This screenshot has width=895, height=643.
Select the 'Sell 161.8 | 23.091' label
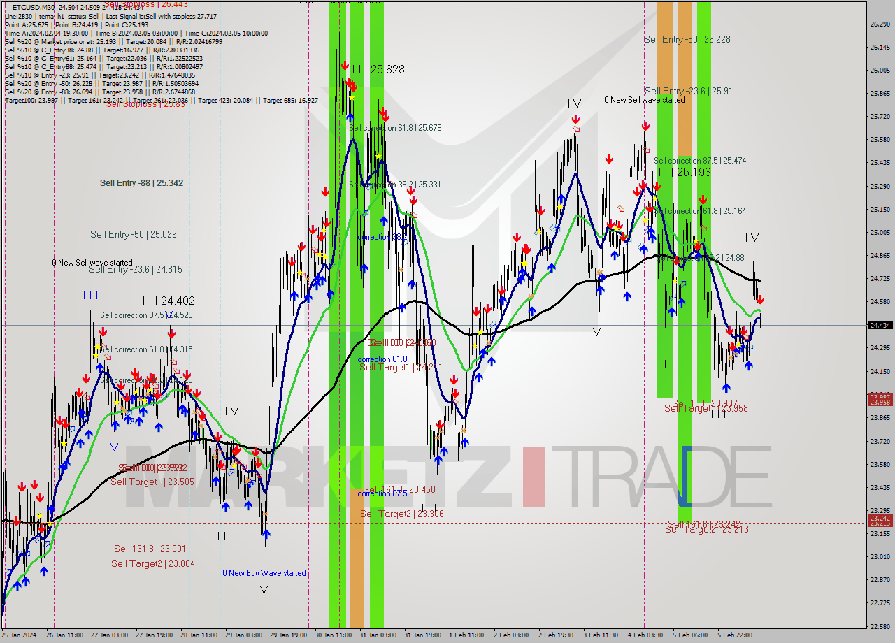click(150, 549)
